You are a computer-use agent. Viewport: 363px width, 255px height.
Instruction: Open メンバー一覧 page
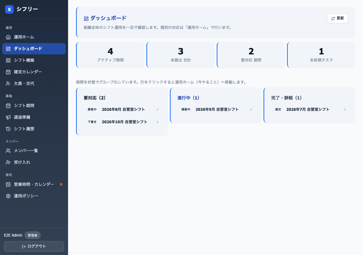coord(34,151)
